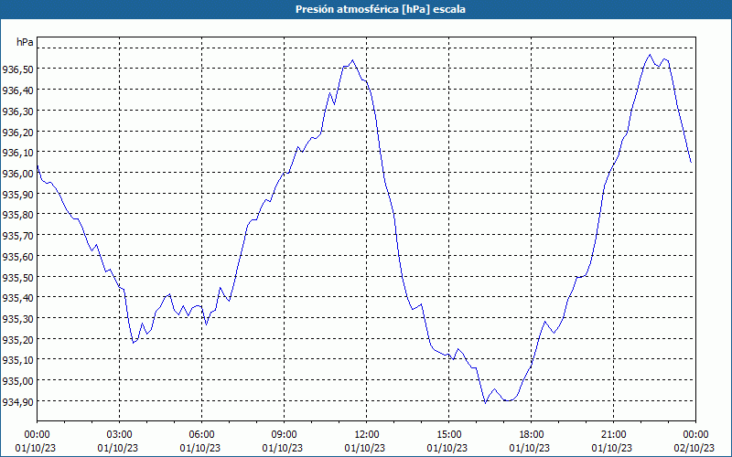
Task: Select the 936,40 axis value
Action: (x=17, y=90)
